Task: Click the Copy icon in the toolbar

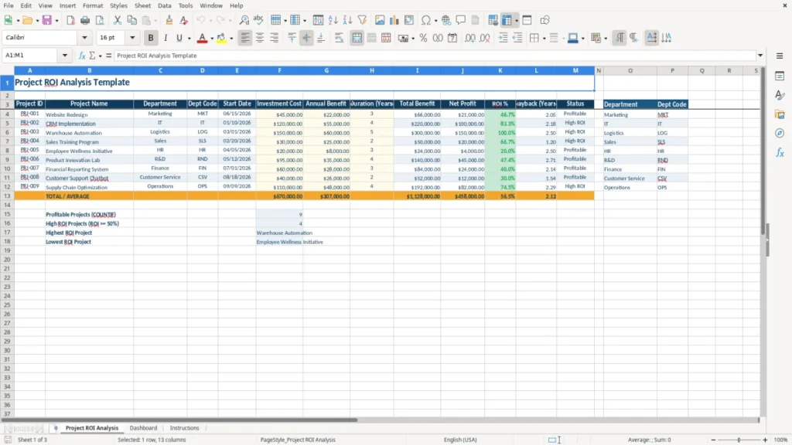Action: tap(131, 20)
